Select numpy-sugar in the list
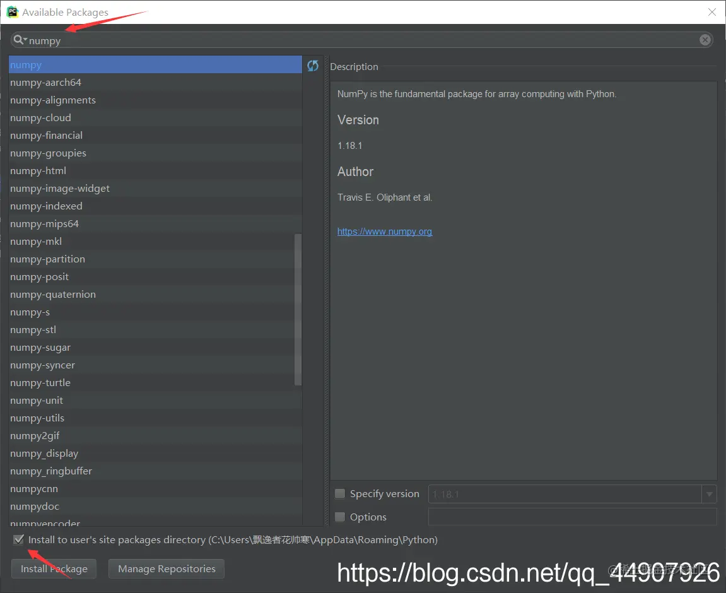 click(155, 347)
